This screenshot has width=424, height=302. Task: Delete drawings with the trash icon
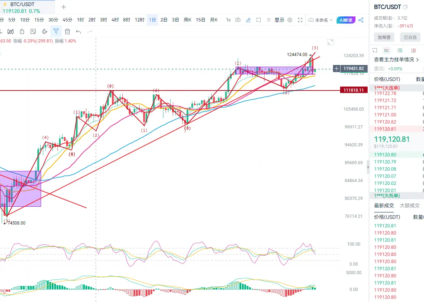coord(67,32)
